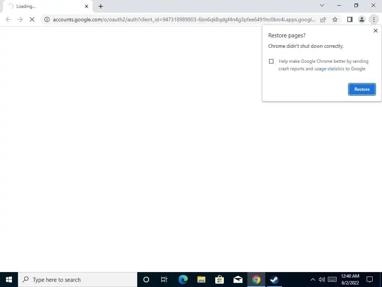
Task: Click the forward navigation arrow
Action: pyautogui.click(x=20, y=19)
